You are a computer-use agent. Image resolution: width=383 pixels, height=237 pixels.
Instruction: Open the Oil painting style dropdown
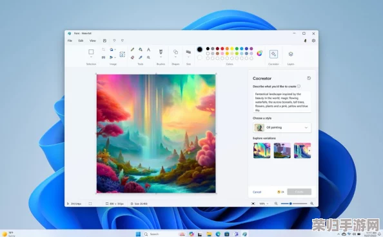282,128
